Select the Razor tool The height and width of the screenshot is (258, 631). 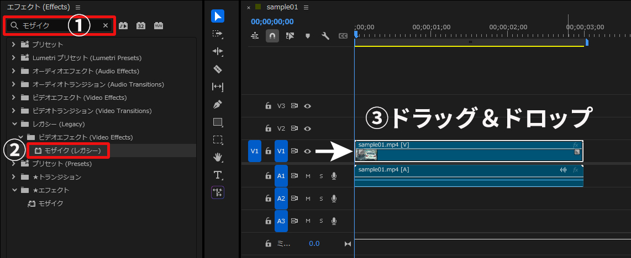pyautogui.click(x=218, y=69)
